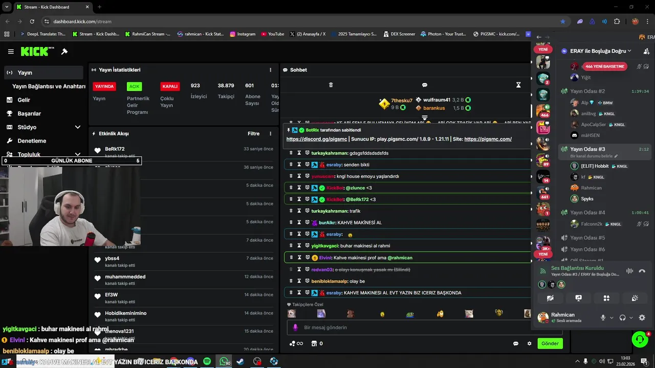Open the 466 YENİ BAHSETME mentions pill
This screenshot has width=655, height=368.
click(605, 66)
